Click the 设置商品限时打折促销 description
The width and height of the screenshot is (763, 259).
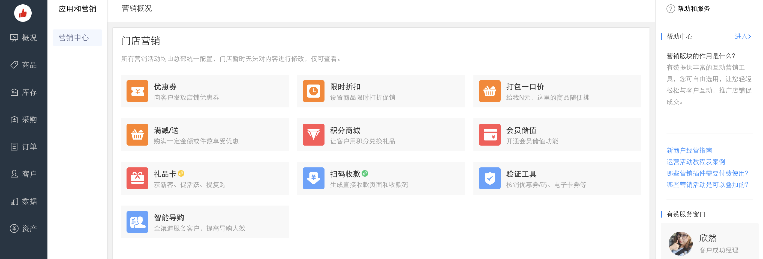point(362,97)
